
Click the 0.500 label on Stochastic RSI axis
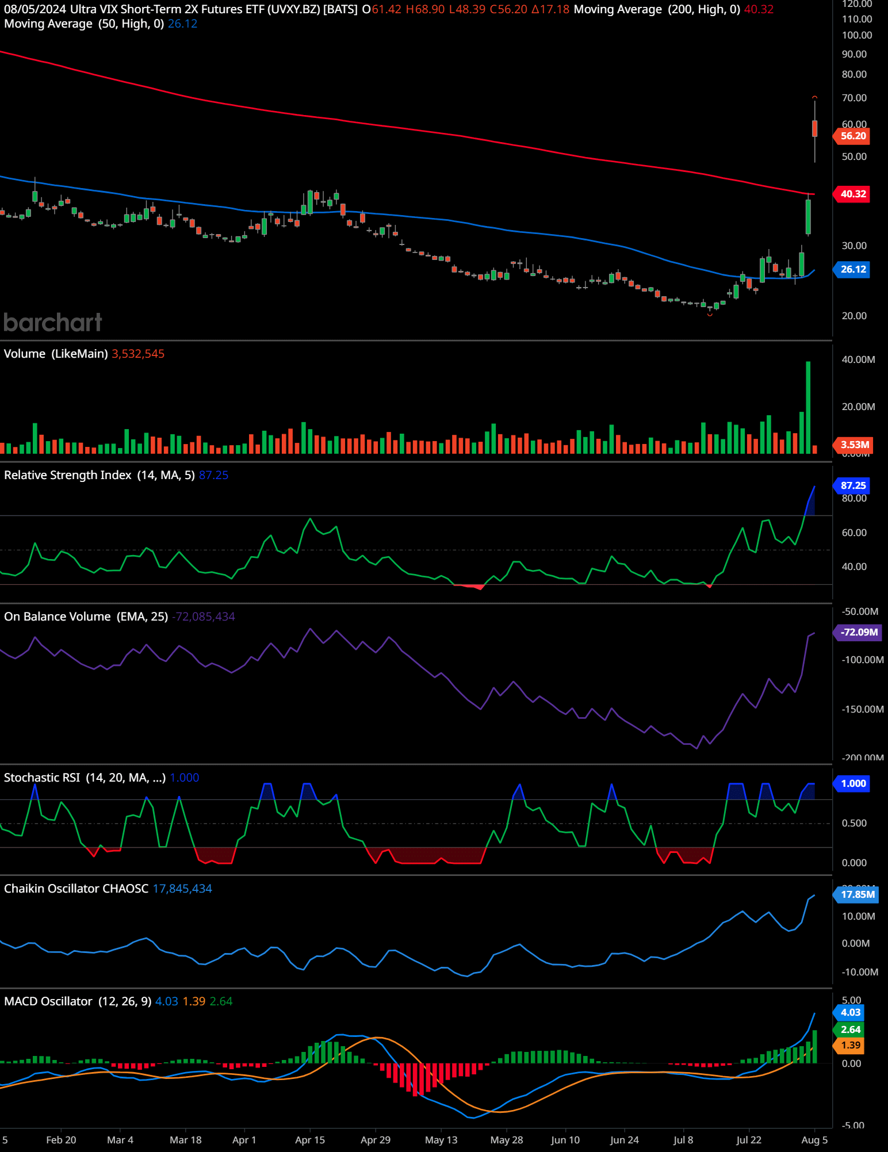(854, 824)
